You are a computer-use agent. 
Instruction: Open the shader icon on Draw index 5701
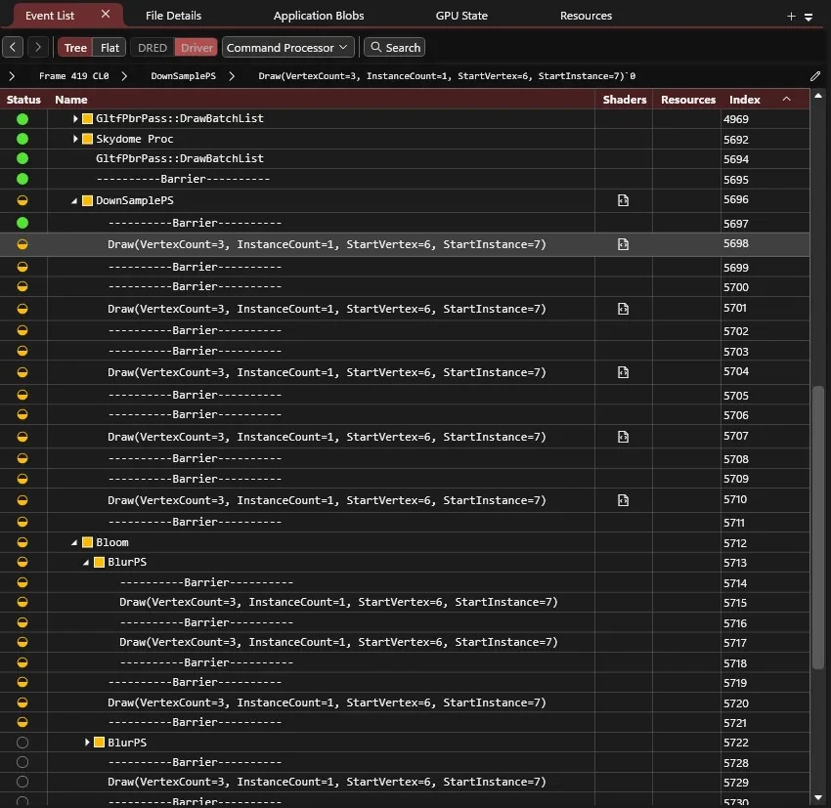[x=624, y=309]
